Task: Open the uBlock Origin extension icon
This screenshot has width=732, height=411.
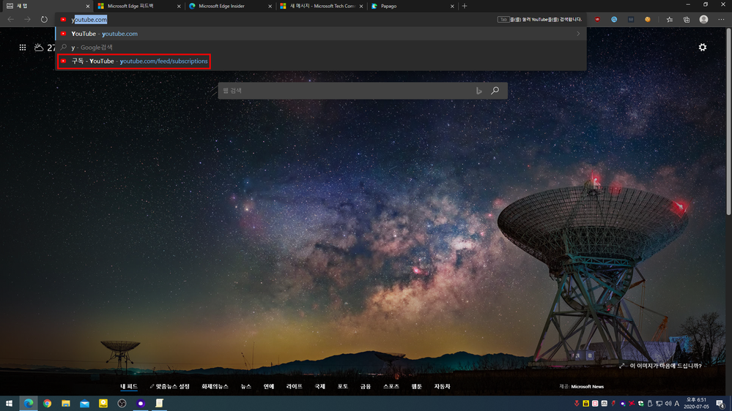Action: pos(597,20)
